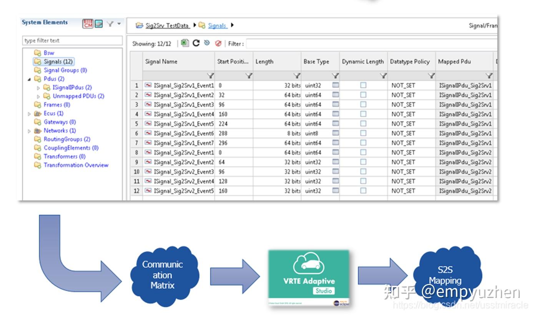Click the filter funnel under Signal Name column
The image size is (534, 316).
coord(210,76)
